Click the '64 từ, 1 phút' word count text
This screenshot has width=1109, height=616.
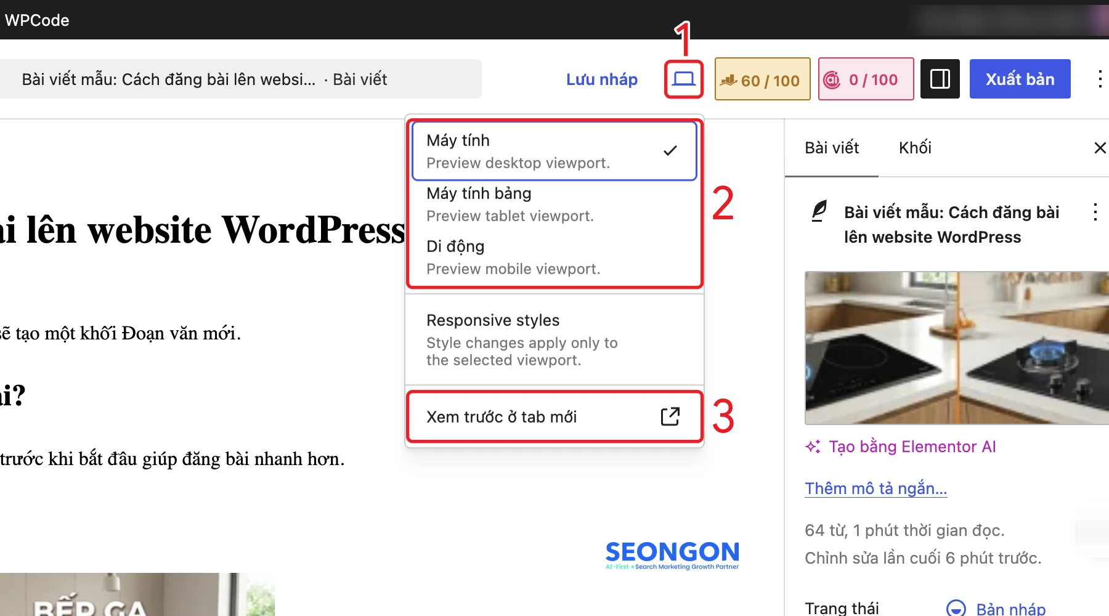click(904, 530)
